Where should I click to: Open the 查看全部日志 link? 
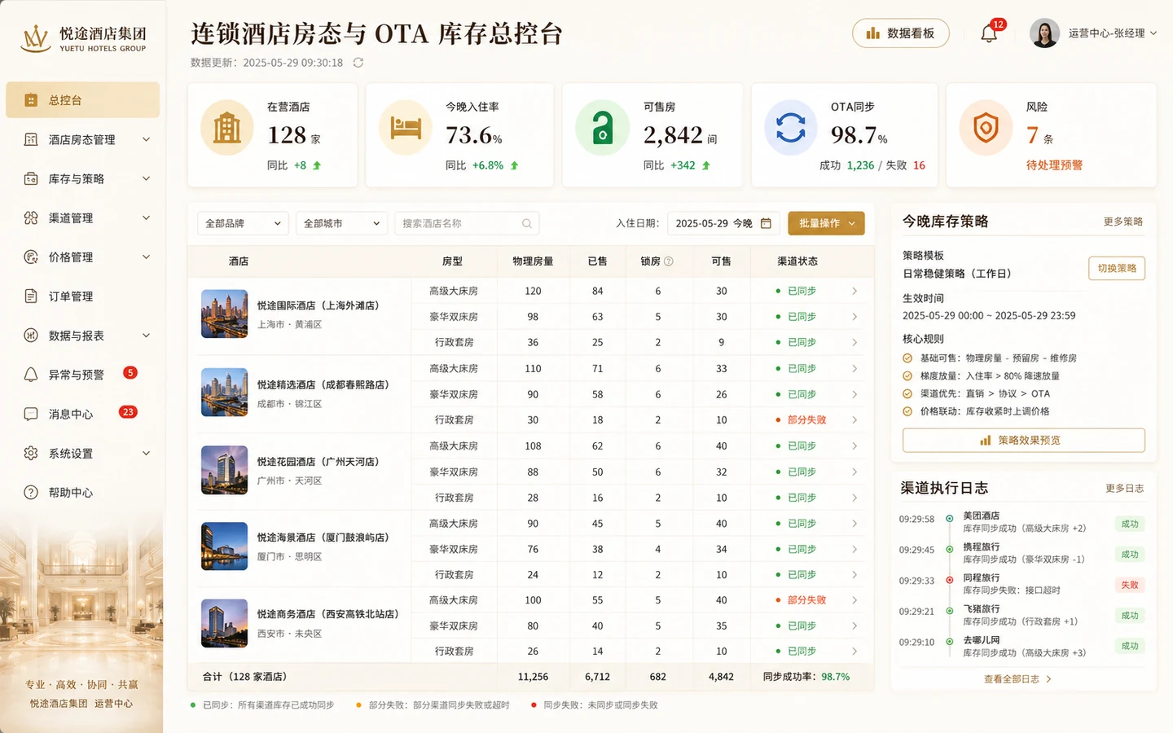1017,678
